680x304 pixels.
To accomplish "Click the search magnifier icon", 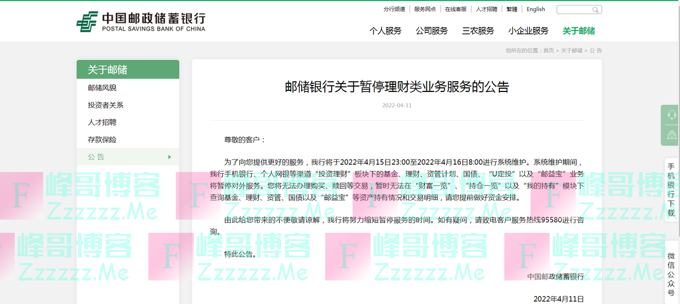I will tap(595, 10).
